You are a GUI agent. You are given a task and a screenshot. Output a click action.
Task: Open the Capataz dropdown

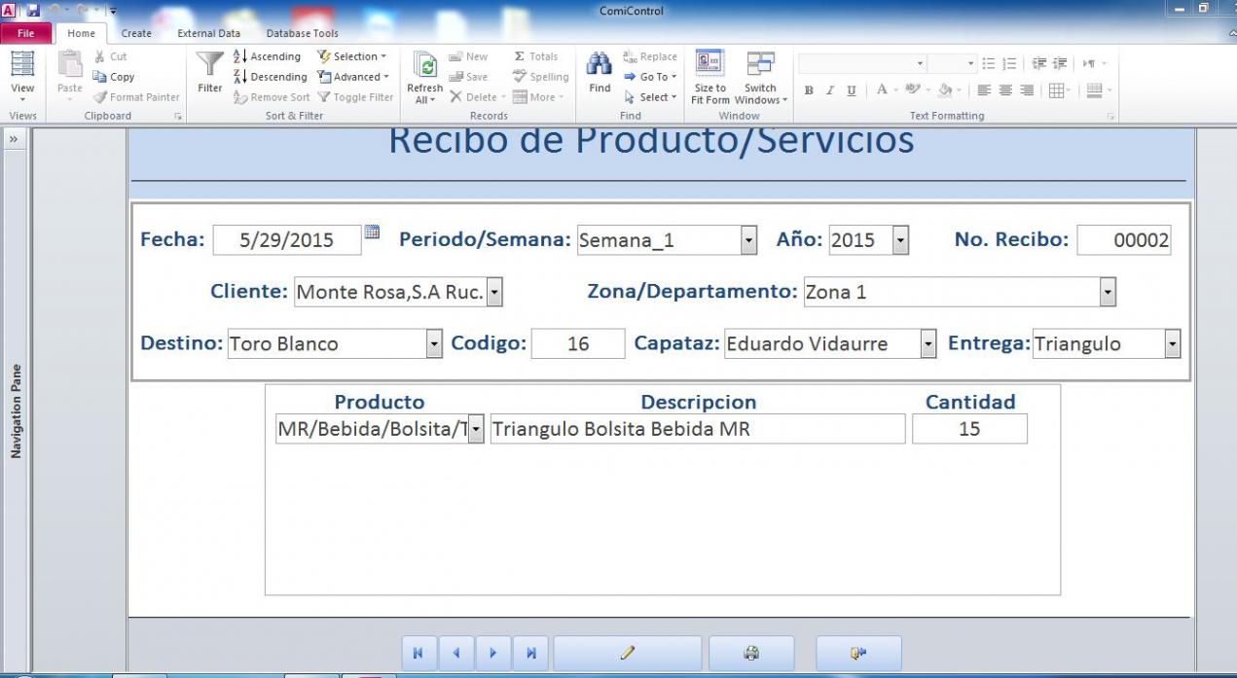coord(928,343)
